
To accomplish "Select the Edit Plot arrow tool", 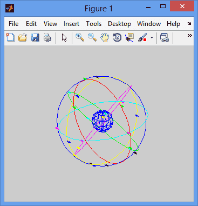I will point(64,38).
